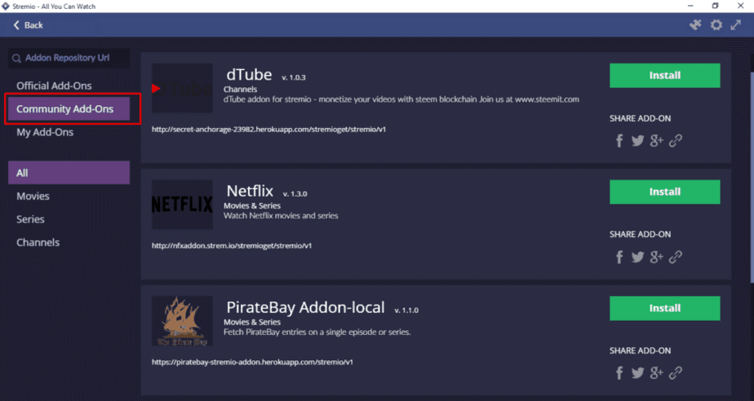The height and width of the screenshot is (401, 754).
Task: Go back using the Back arrow
Action: coord(28,25)
